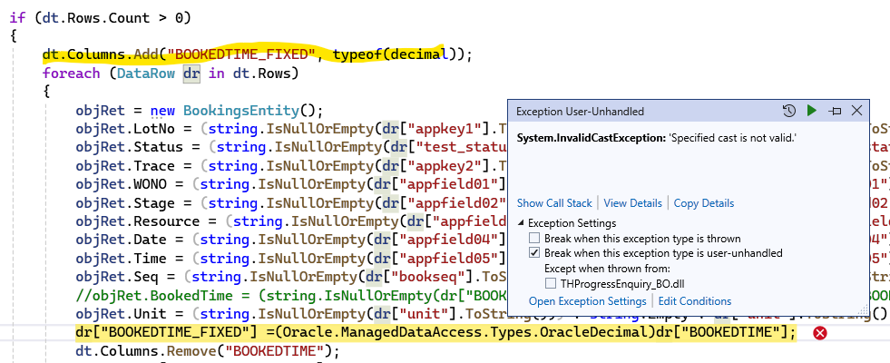Click the 'Specified cast is not valid.' message
The height and width of the screenshot is (363, 890).
coord(733,138)
